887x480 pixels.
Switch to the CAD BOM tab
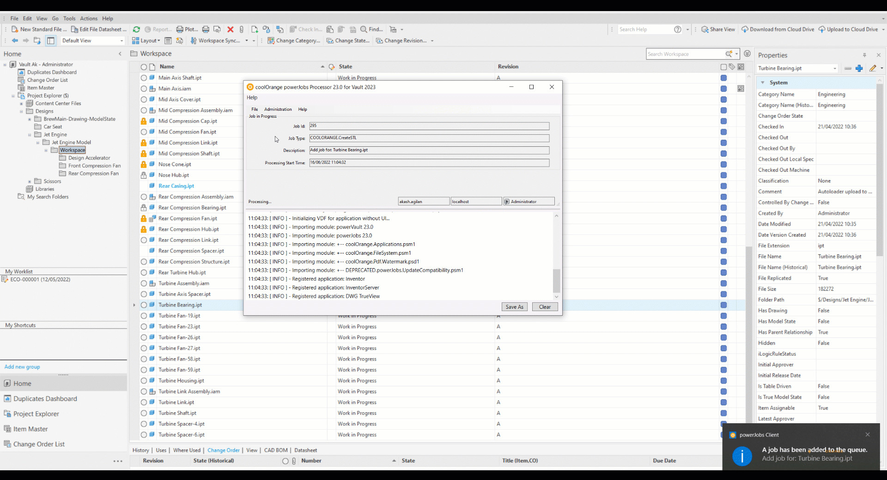point(276,450)
